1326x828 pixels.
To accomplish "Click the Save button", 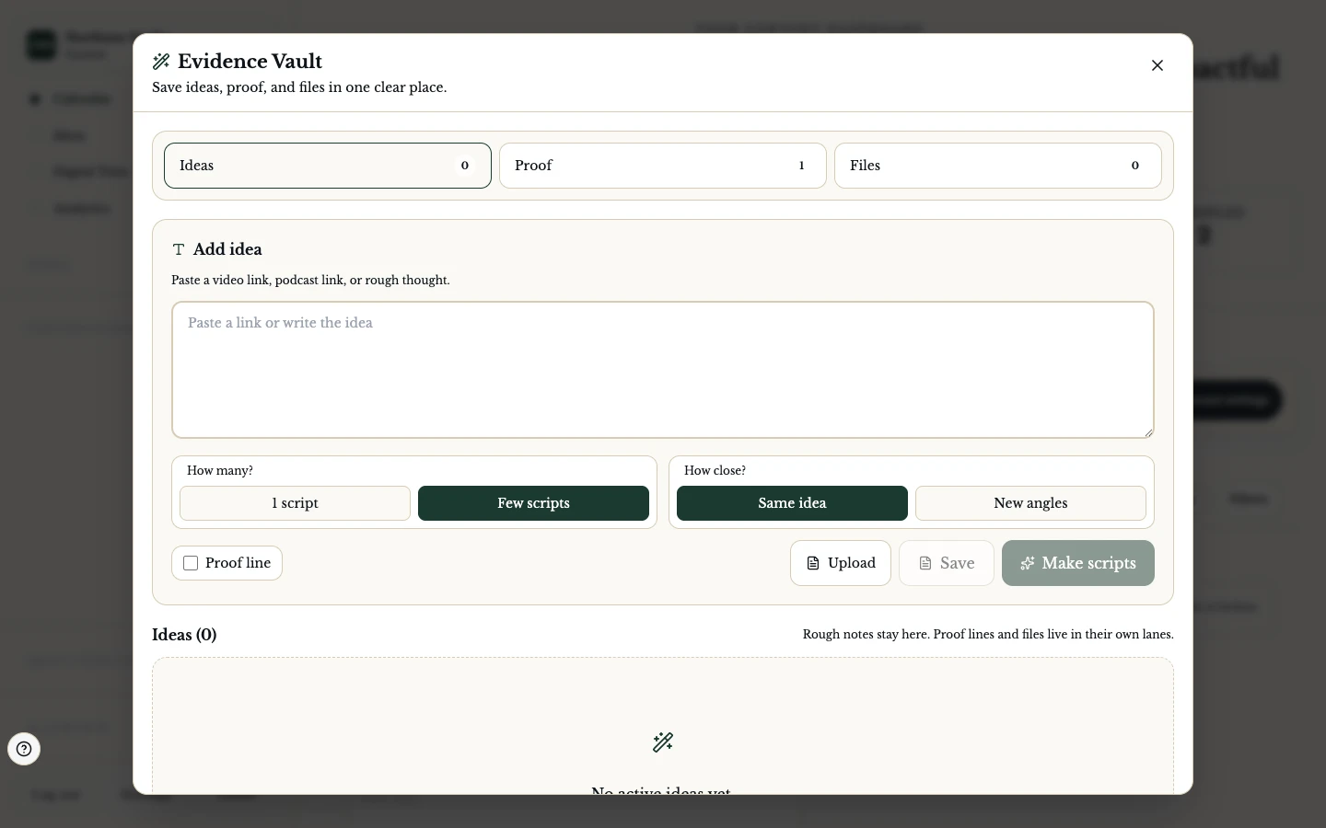I will click(x=947, y=563).
